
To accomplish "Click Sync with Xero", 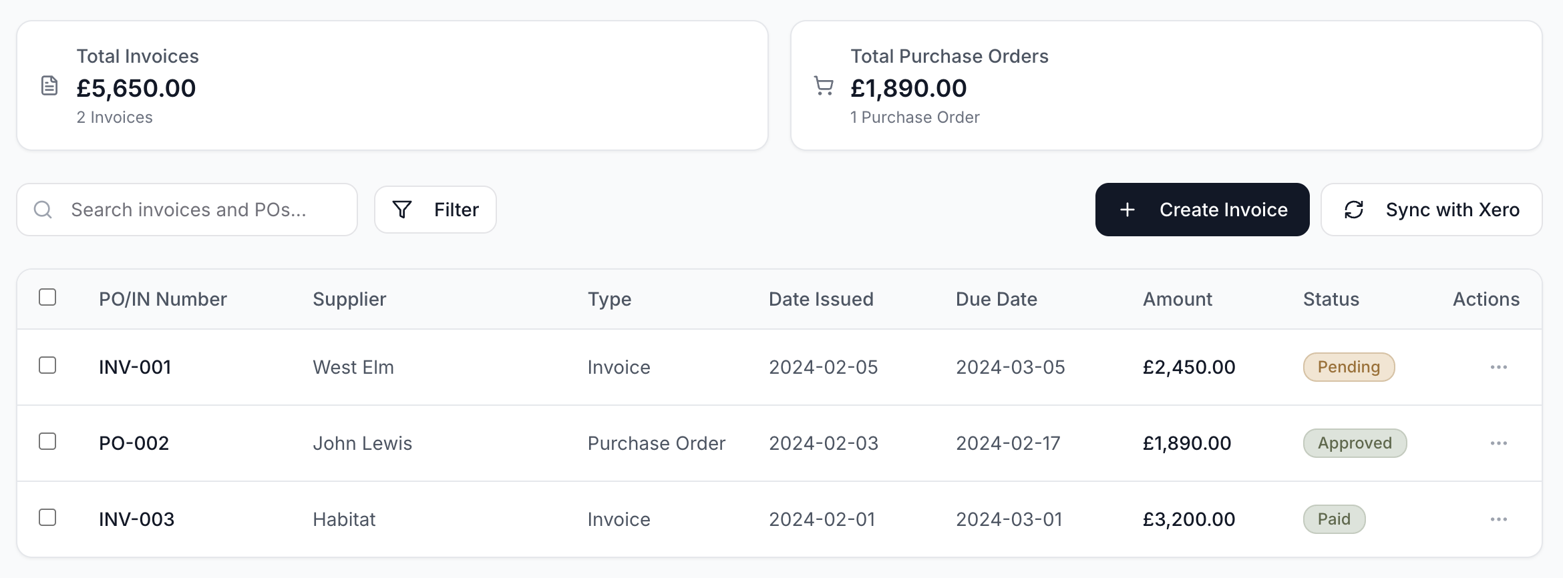I will [1431, 209].
